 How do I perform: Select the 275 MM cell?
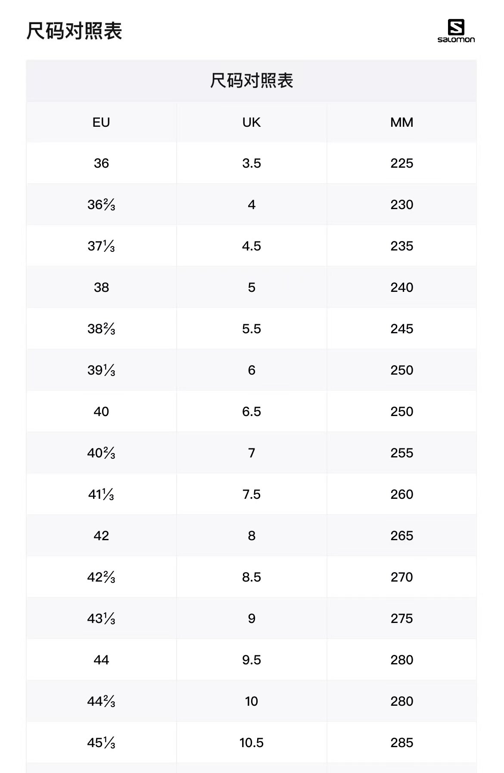click(401, 619)
